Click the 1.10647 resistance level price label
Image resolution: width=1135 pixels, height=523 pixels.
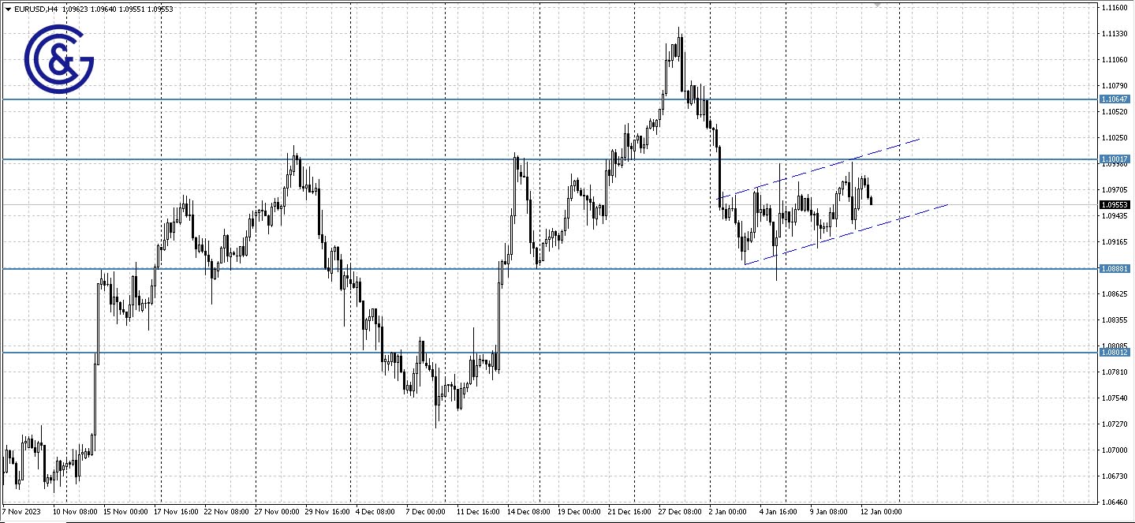(1114, 99)
